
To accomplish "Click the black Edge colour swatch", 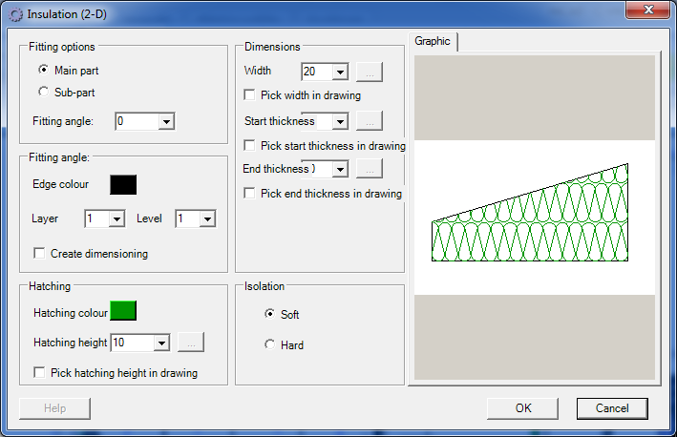I will [x=123, y=185].
